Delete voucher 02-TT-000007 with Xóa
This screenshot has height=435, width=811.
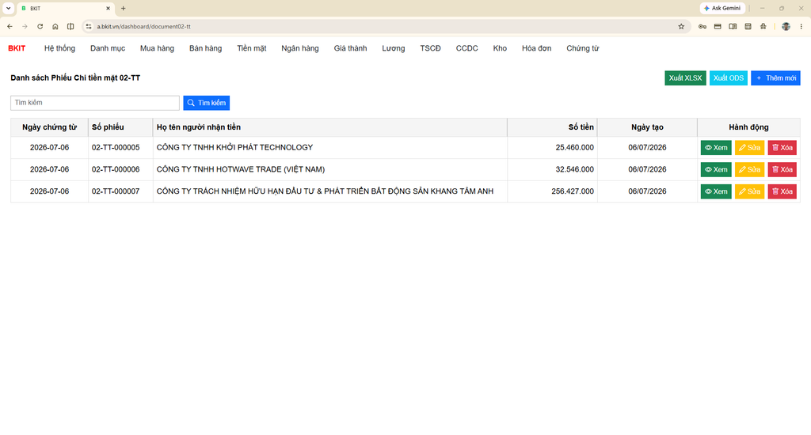pyautogui.click(x=782, y=191)
